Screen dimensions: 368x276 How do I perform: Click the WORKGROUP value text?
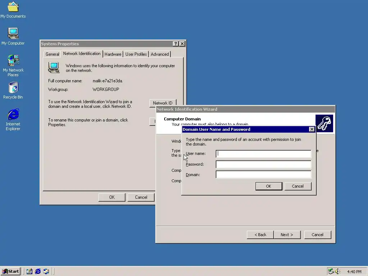pos(106,89)
